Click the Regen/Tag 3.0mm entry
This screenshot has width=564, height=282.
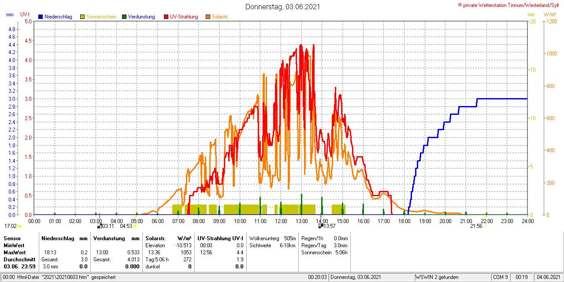coord(324,245)
